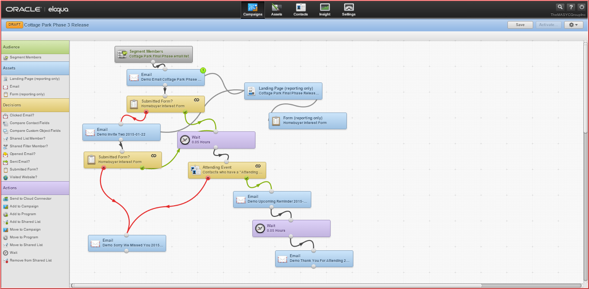
Task: Choose the Segment Members audience element
Action: click(25, 57)
